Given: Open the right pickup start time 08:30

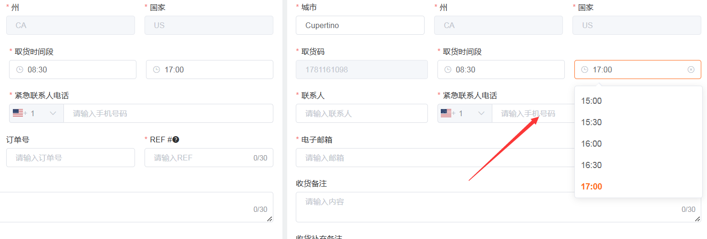Looking at the screenshot, I should tap(501, 70).
